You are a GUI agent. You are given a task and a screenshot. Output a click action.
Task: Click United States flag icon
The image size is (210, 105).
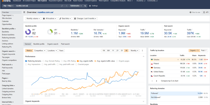pos(152,72)
